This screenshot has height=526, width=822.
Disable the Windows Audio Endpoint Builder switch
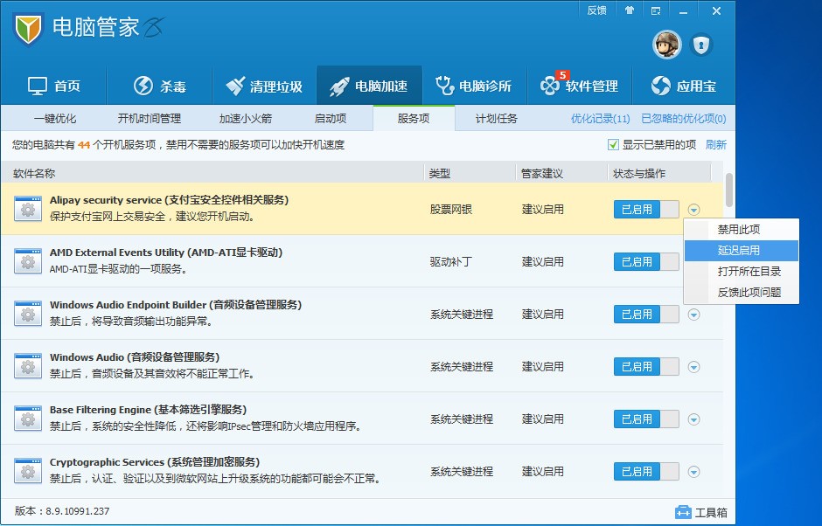click(x=646, y=315)
